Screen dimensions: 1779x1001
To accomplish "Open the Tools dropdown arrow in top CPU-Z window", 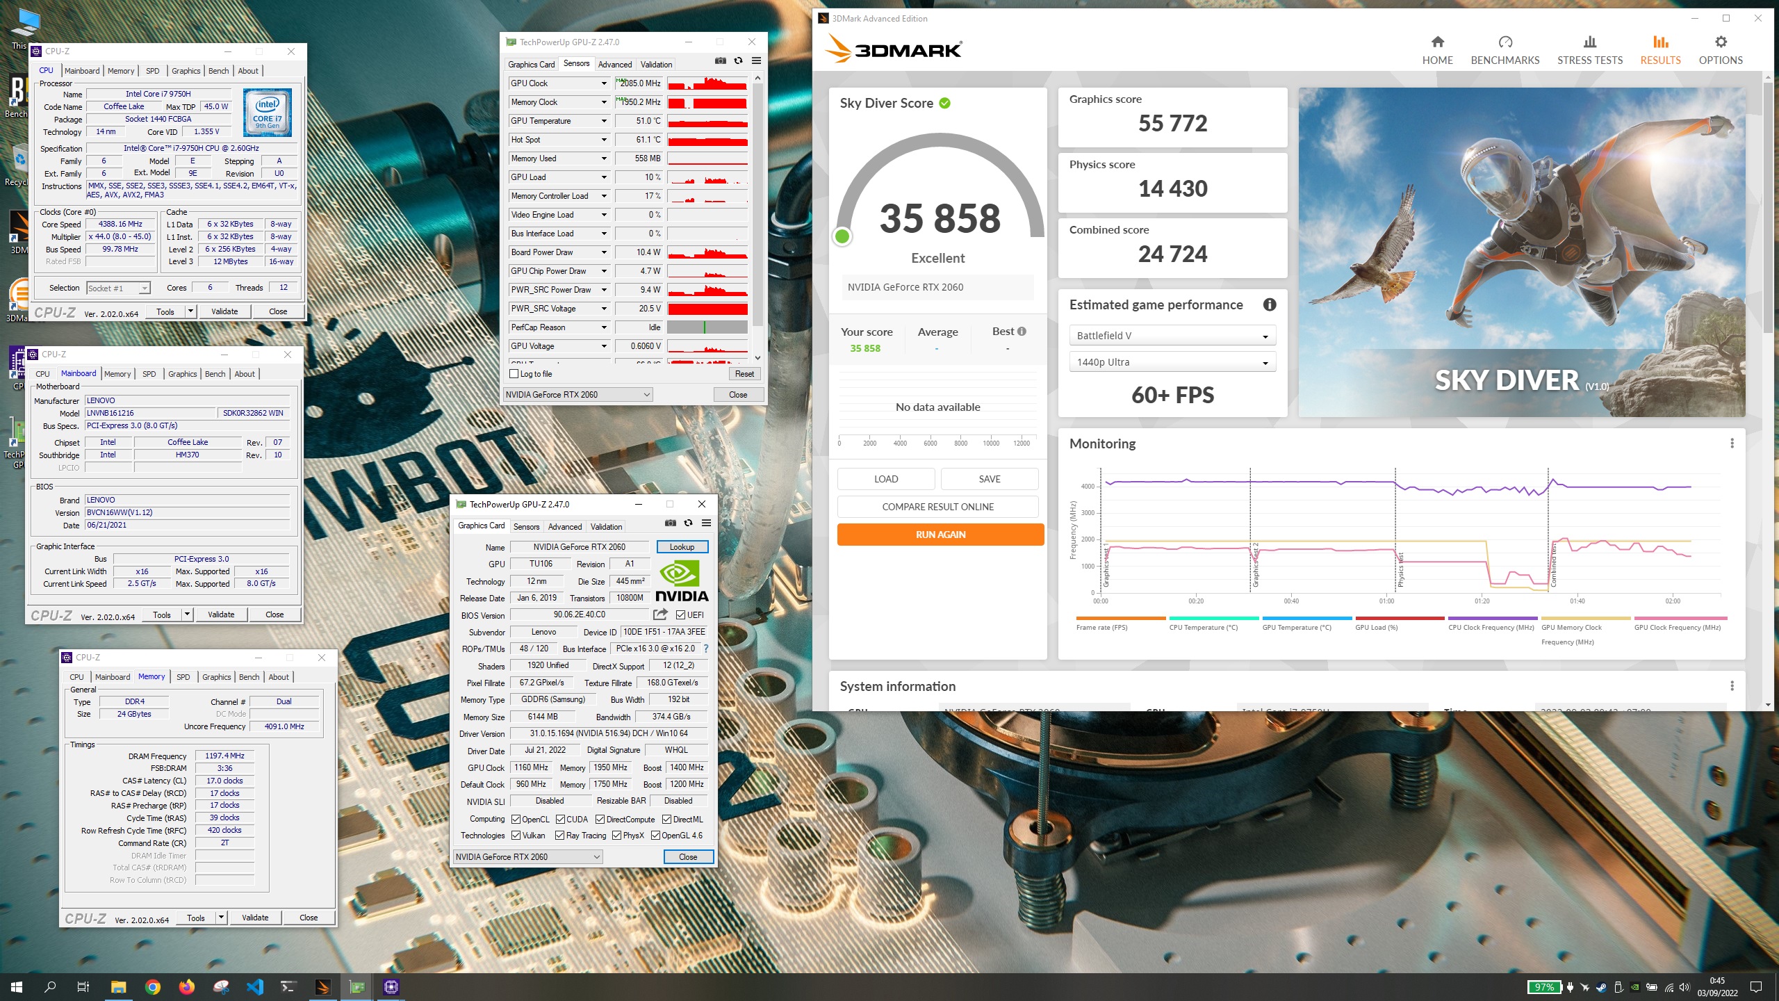I will pos(190,311).
